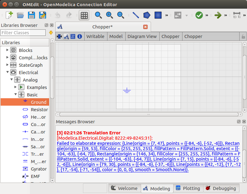Switch to the Debugging perspective

(x=221, y=188)
